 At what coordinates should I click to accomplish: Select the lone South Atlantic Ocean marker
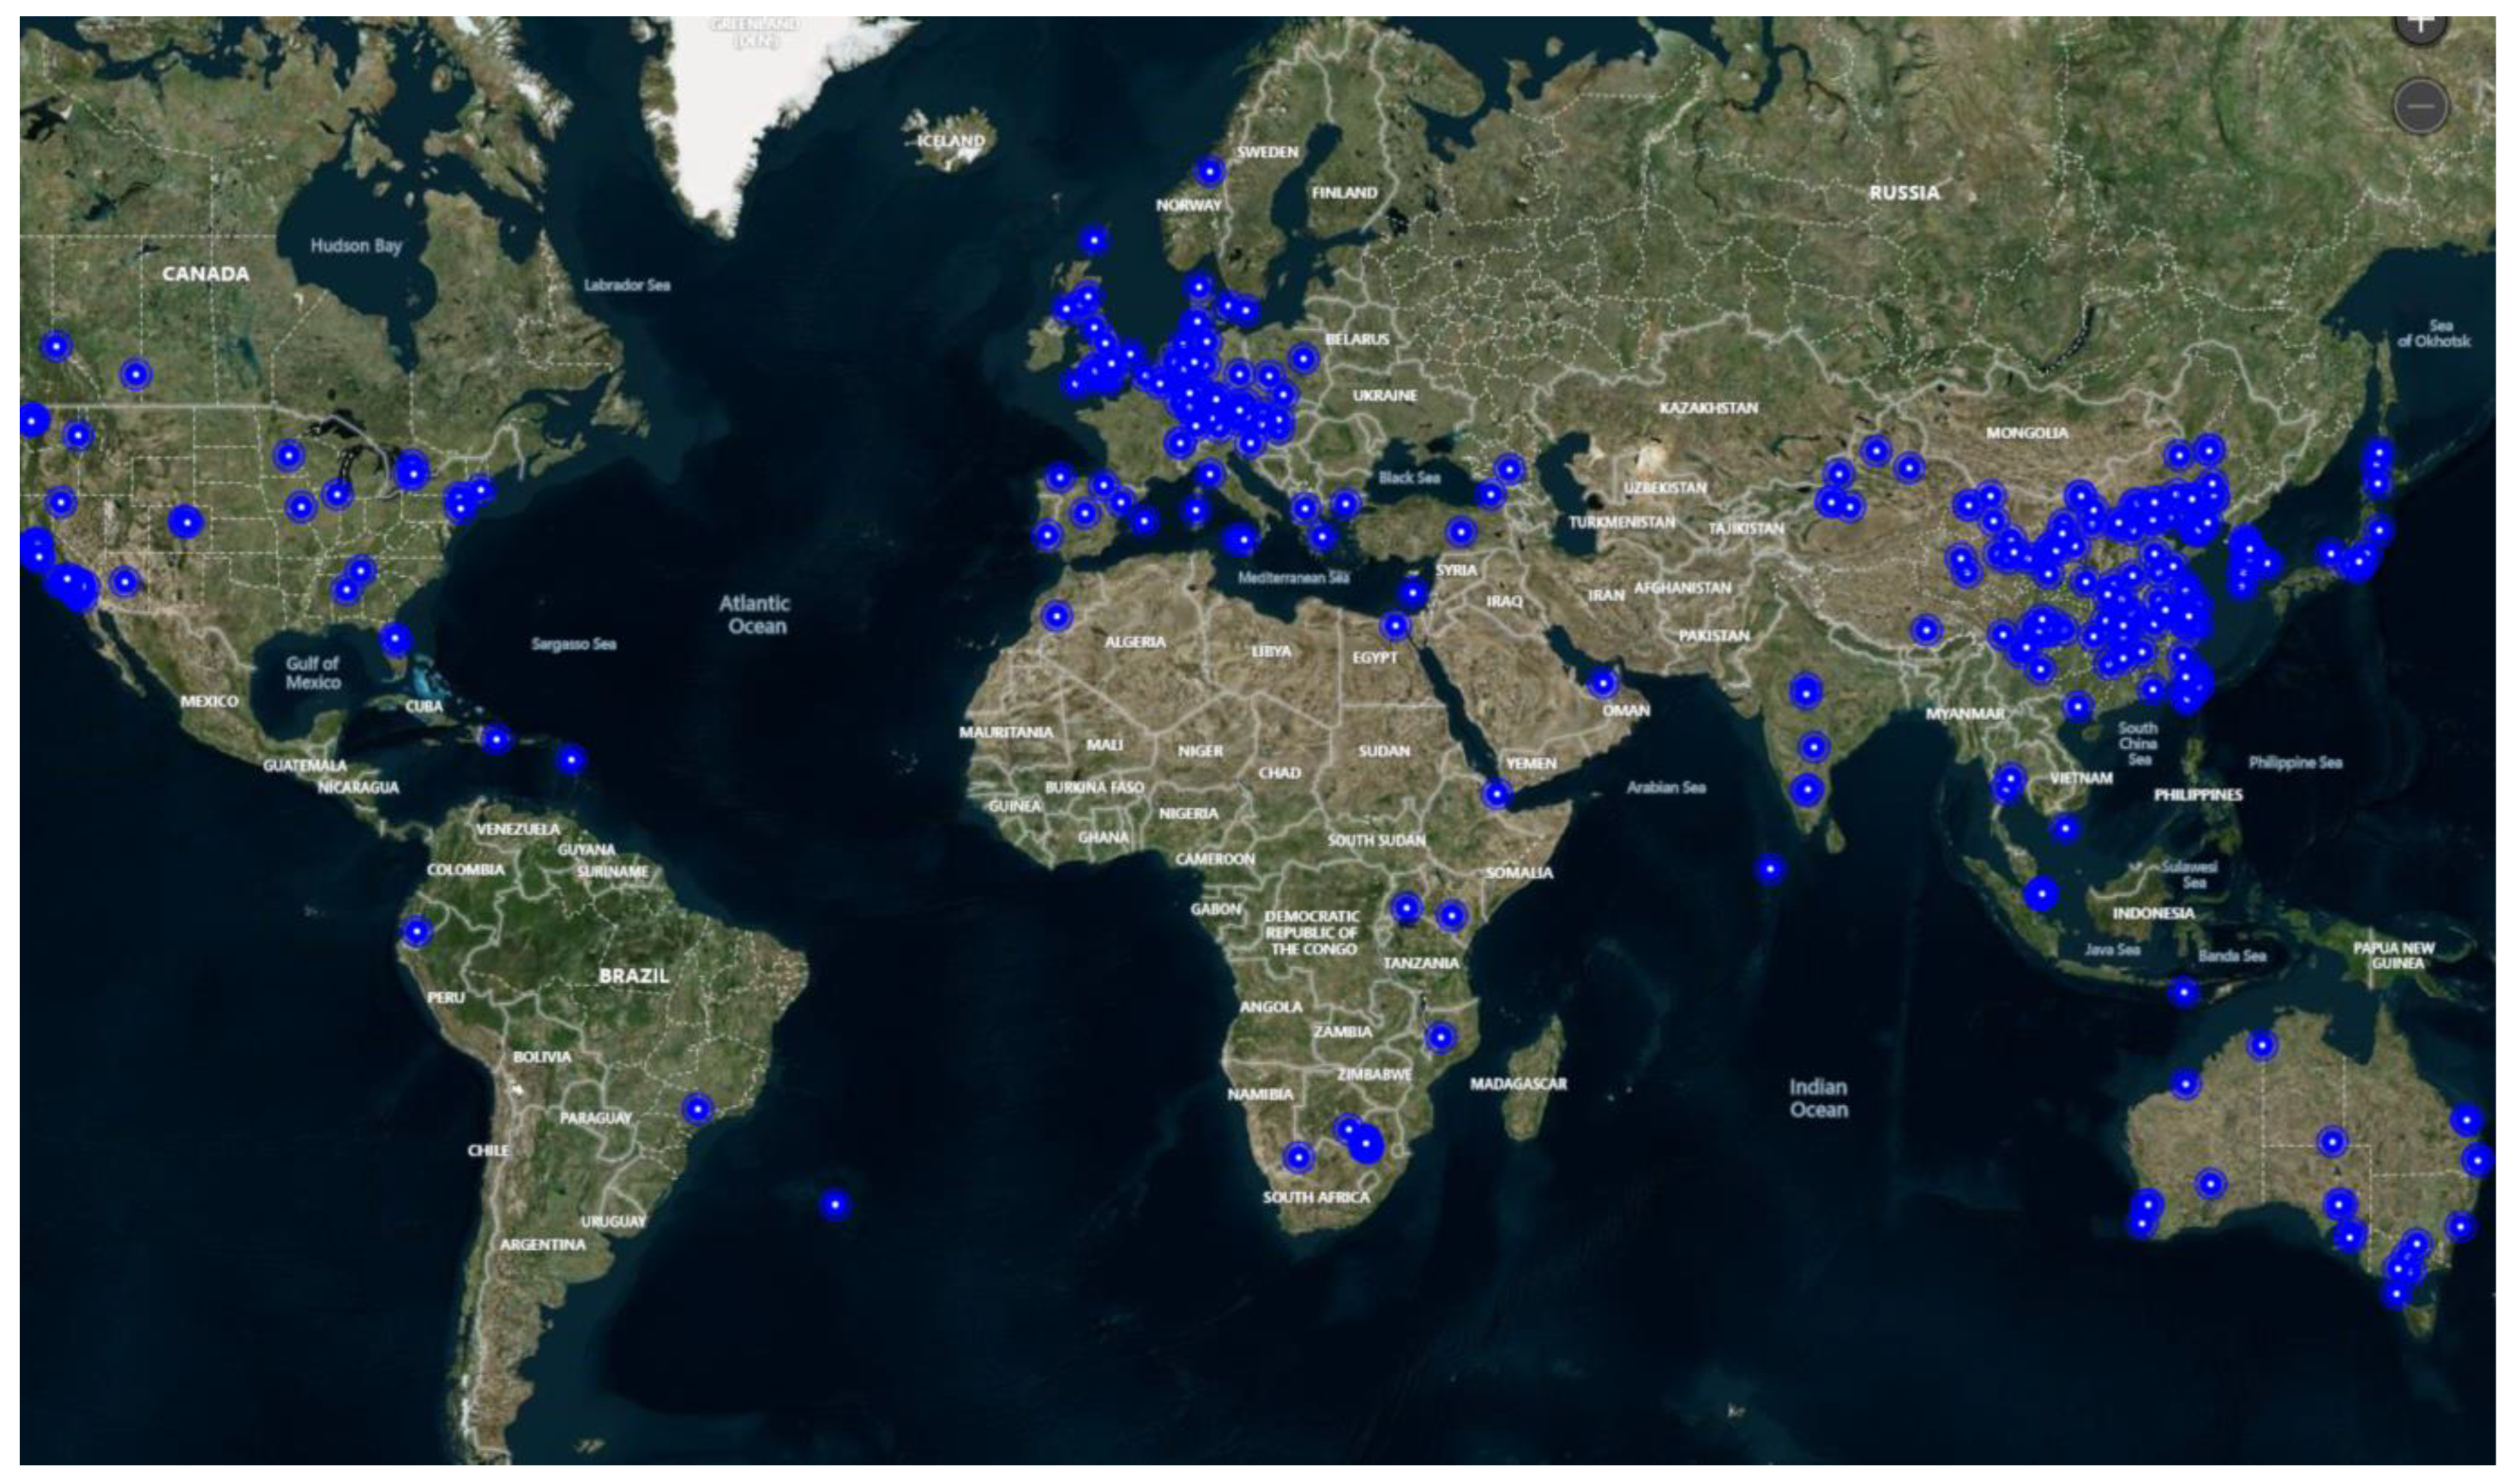[x=836, y=1204]
